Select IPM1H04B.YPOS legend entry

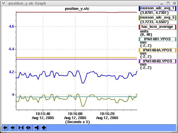coord(157,61)
